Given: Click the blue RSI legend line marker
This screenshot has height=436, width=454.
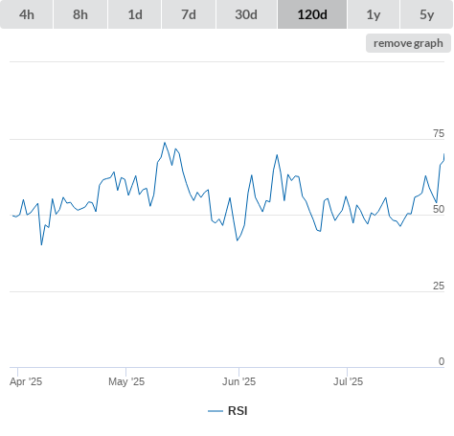Looking at the screenshot, I should [x=216, y=411].
